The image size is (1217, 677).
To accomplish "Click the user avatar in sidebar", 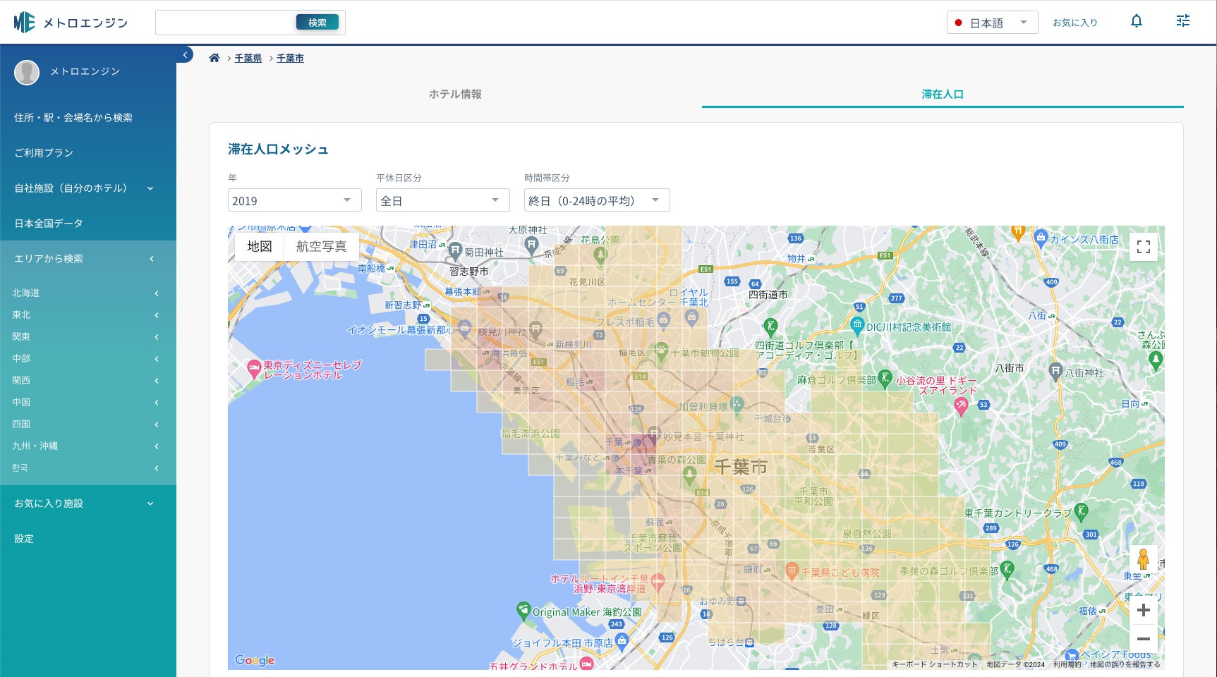I will (x=27, y=72).
